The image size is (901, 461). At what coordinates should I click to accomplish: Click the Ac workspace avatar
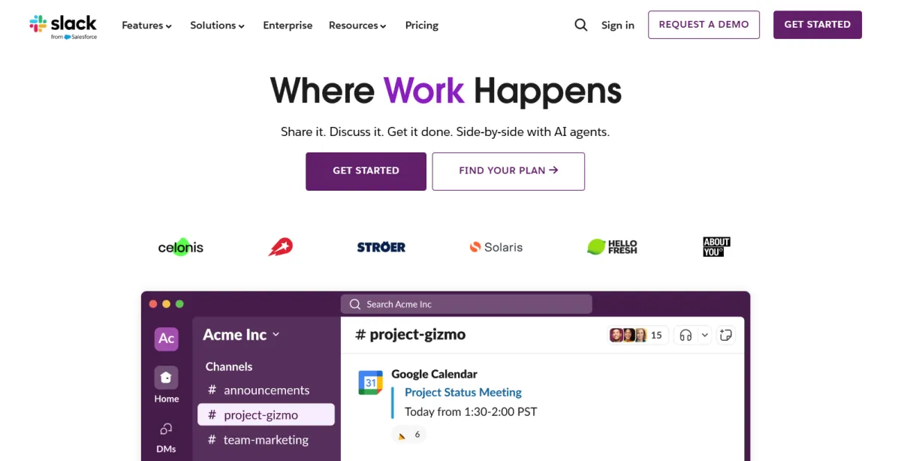pos(166,339)
